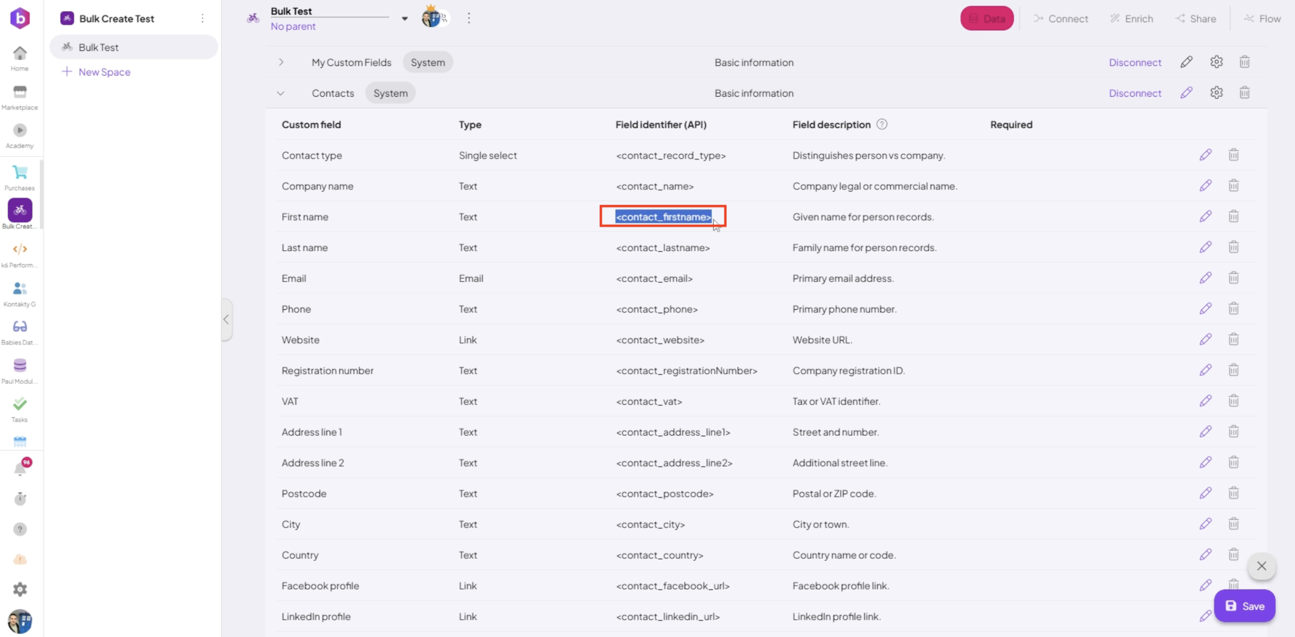Click the New Space link
1295x637 pixels.
(104, 72)
